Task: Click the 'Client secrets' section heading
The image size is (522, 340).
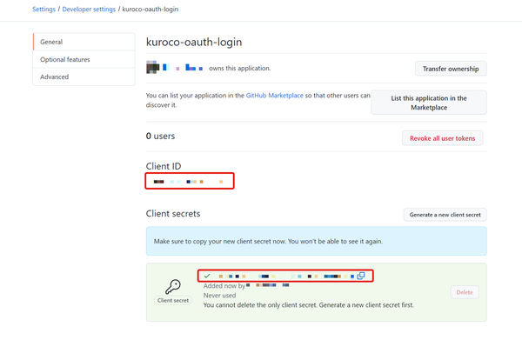Action: tap(173, 214)
